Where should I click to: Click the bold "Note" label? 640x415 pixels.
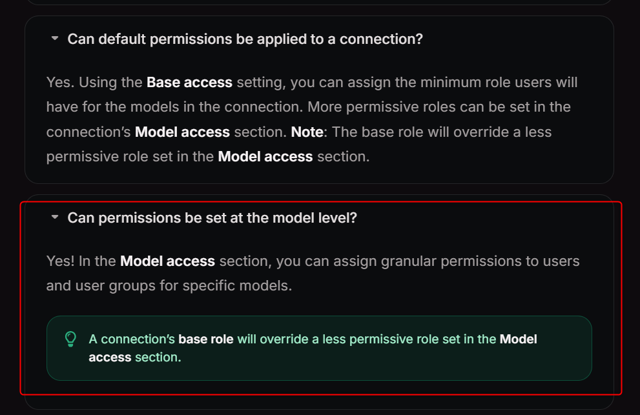pyautogui.click(x=307, y=132)
